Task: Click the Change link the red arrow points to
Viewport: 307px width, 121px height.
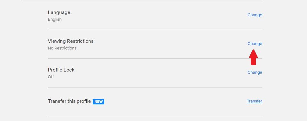Action: pos(255,44)
